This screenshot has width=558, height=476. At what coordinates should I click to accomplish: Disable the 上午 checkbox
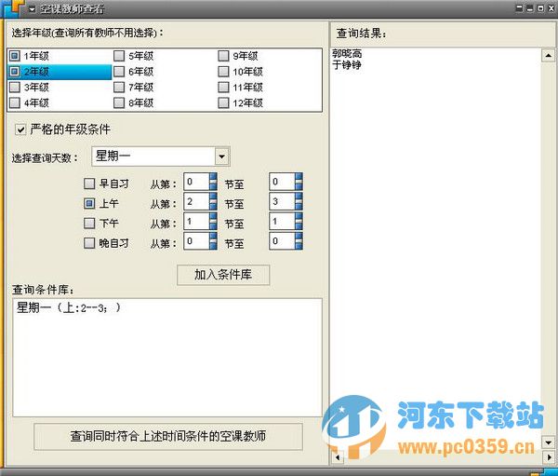point(89,203)
